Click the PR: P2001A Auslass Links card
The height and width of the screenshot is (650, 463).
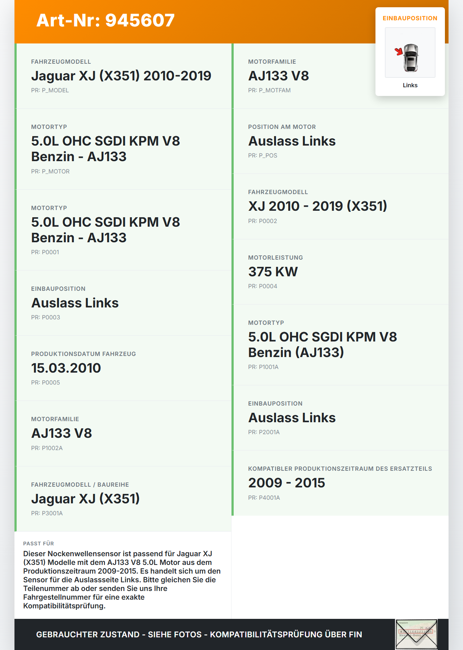tap(340, 418)
